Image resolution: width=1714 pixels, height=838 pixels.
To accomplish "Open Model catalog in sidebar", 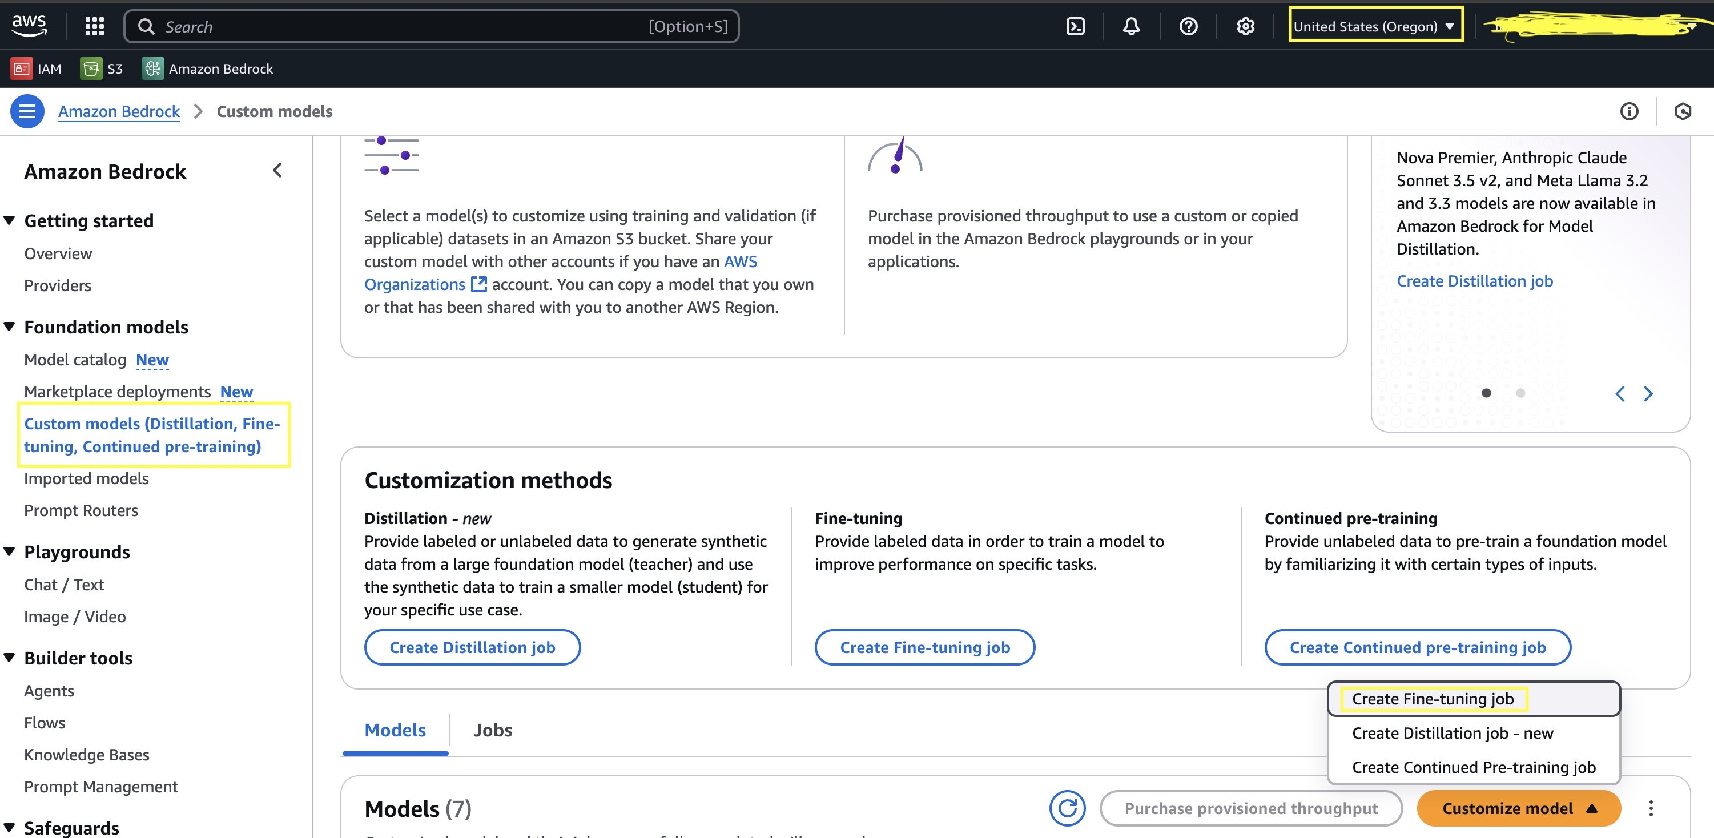I will 75,360.
